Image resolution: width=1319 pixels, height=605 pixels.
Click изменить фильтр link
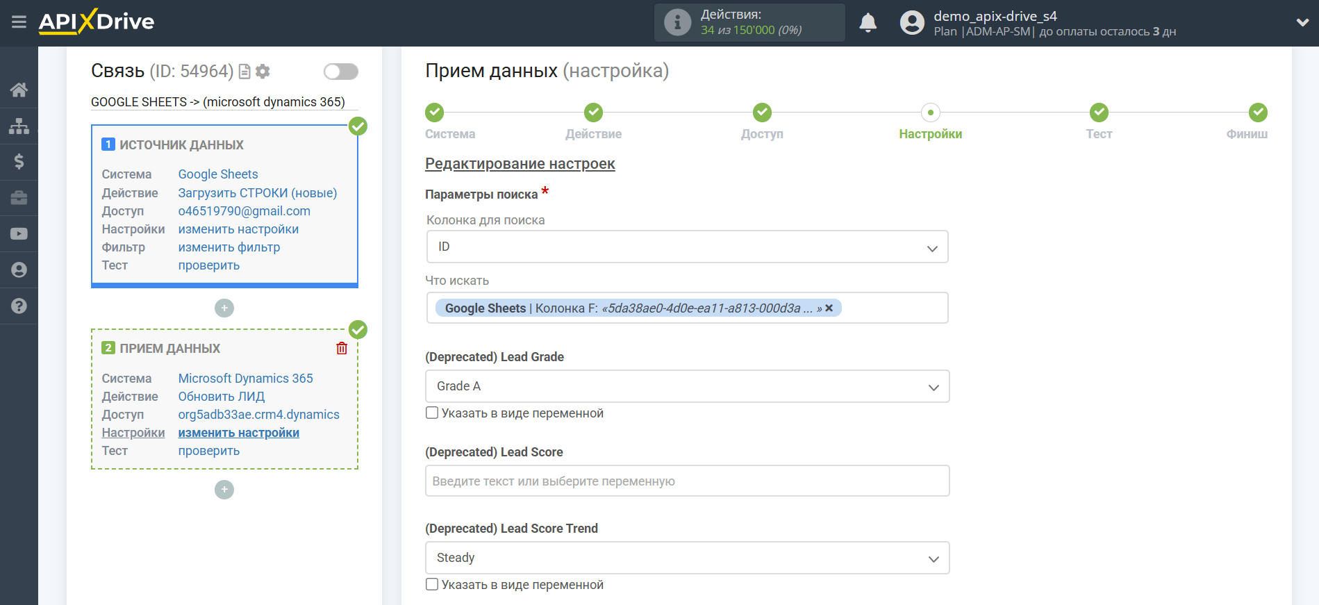click(229, 247)
